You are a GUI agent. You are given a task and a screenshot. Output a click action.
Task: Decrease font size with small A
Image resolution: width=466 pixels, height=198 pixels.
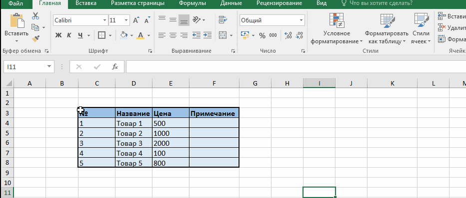[147, 20]
